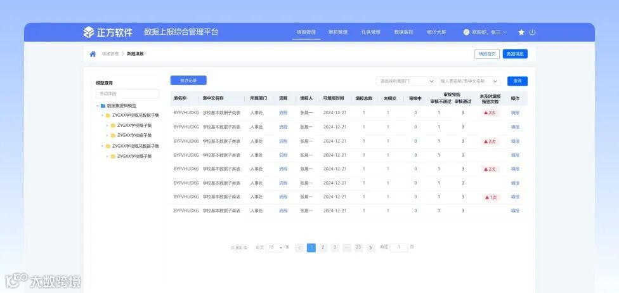This screenshot has height=293, width=619.
Task: Go to page 23
Action: click(x=358, y=247)
